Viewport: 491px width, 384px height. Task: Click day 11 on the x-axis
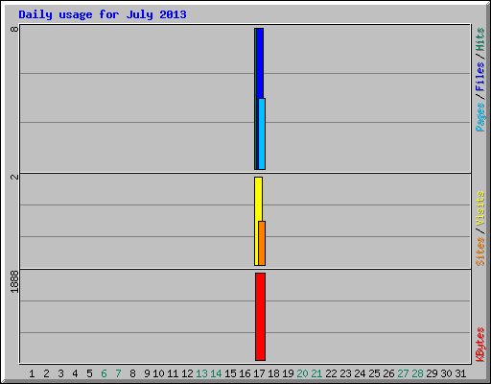tap(173, 373)
